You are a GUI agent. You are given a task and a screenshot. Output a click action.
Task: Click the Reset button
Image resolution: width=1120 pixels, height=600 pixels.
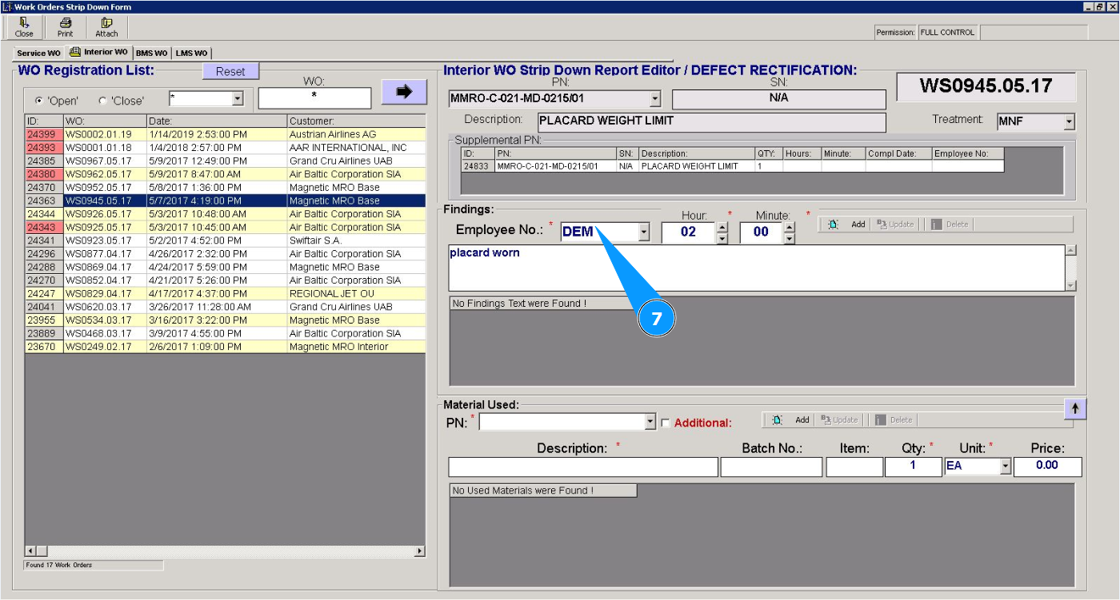click(230, 72)
